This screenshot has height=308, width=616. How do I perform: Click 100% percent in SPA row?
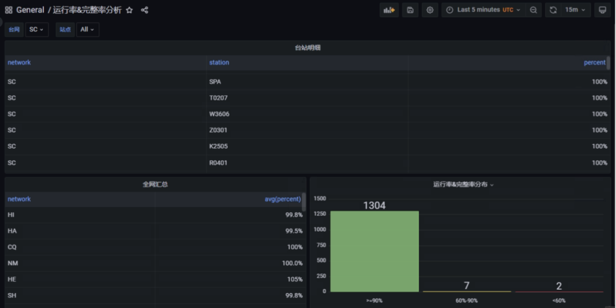[599, 82]
